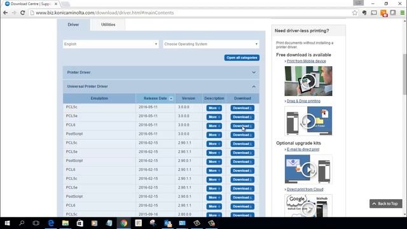Expand the Printer Driver section
The height and width of the screenshot is (229, 407).
[161, 73]
